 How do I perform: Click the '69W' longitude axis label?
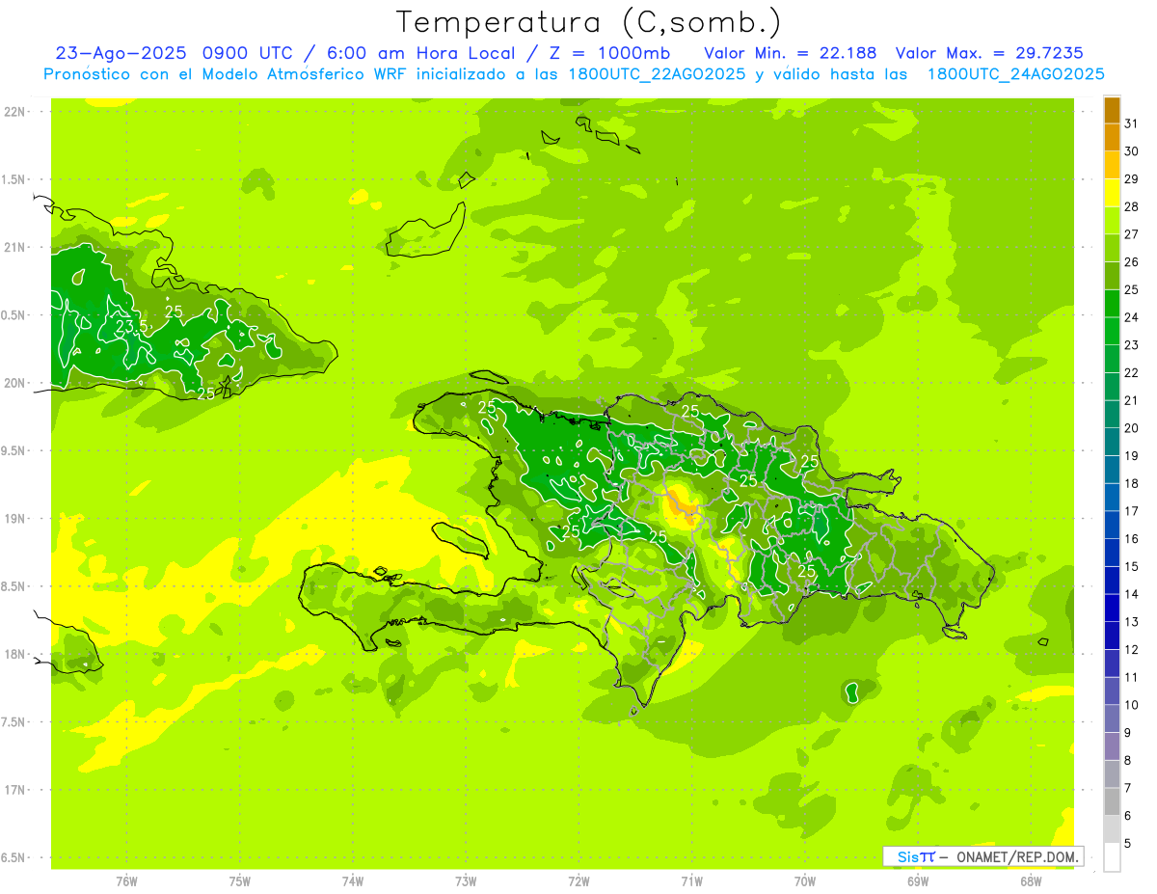[x=918, y=880]
